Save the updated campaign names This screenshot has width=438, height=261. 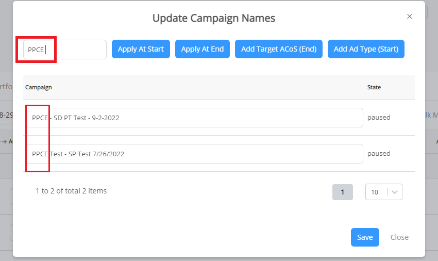point(365,237)
